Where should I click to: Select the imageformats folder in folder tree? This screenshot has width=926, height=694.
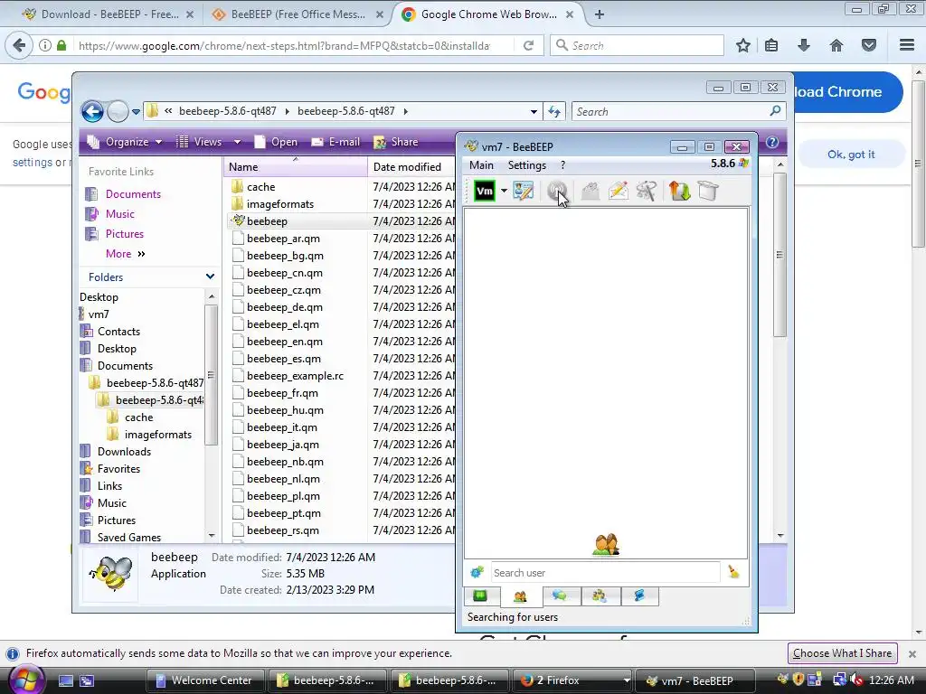pyautogui.click(x=157, y=435)
